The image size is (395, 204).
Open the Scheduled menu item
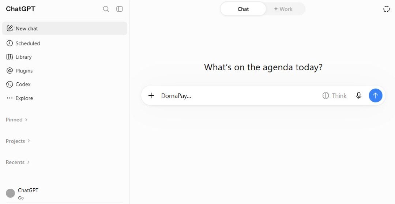[64, 43]
